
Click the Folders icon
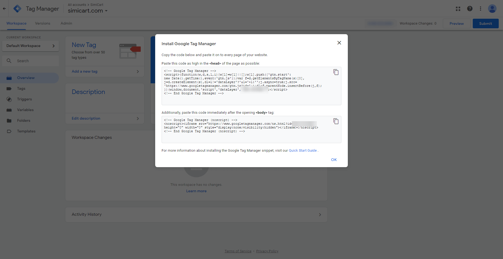pos(9,121)
